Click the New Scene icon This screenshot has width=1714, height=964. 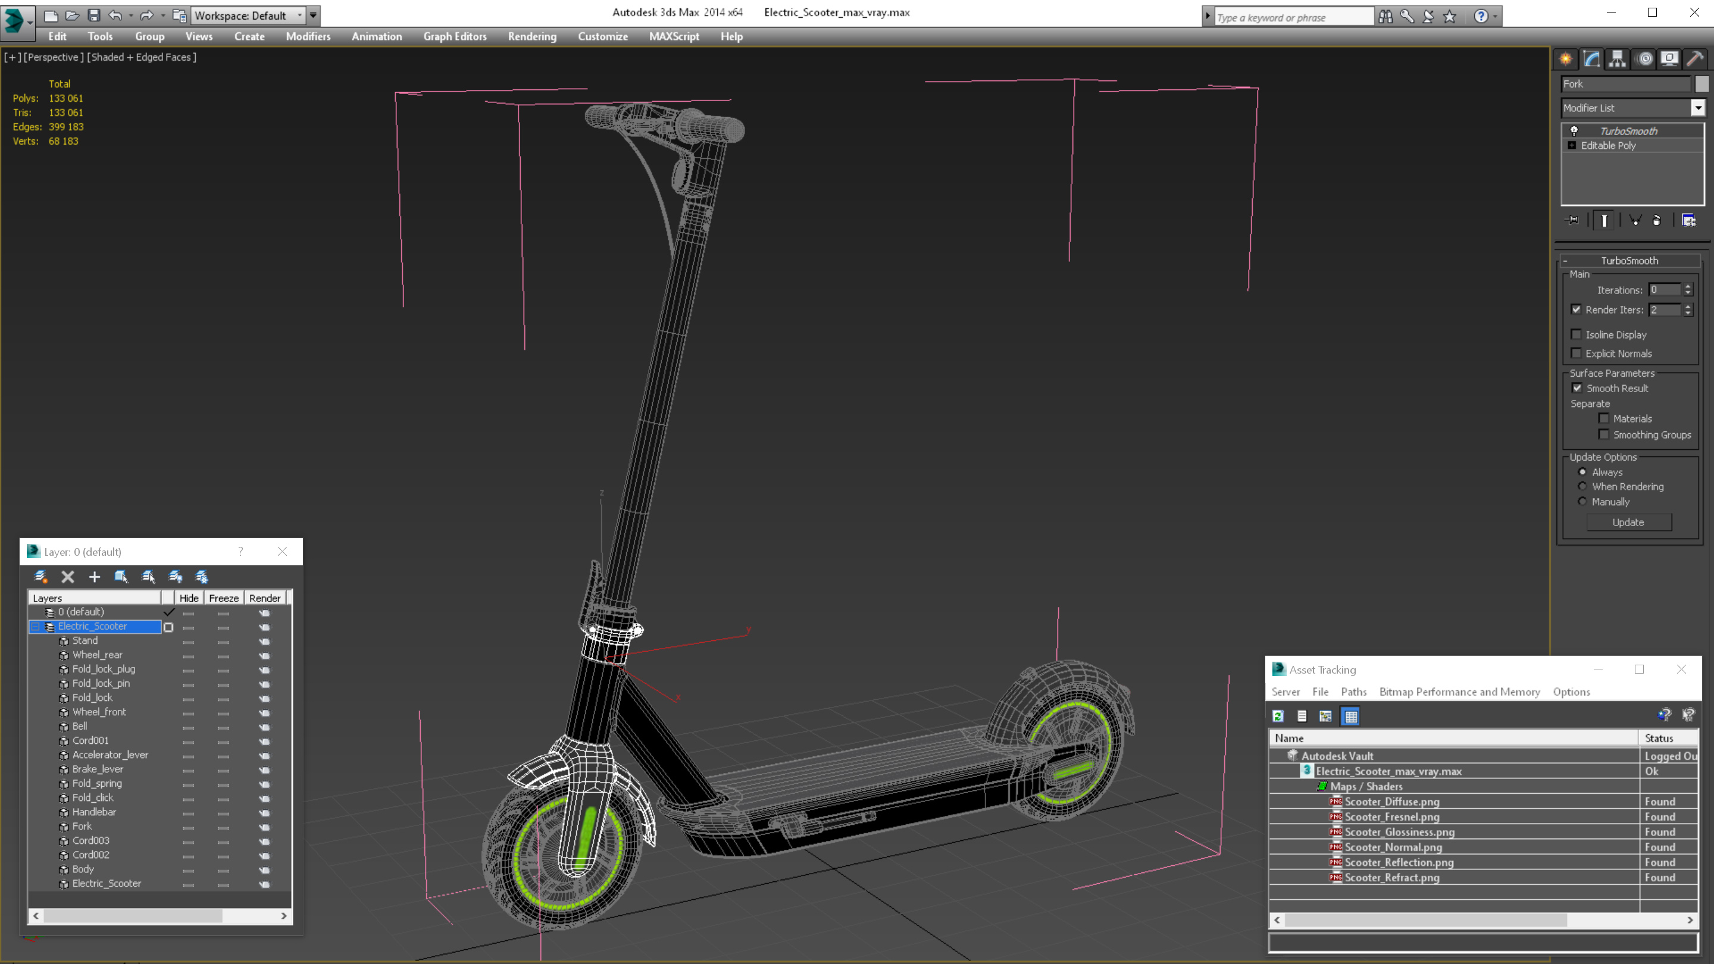51,15
